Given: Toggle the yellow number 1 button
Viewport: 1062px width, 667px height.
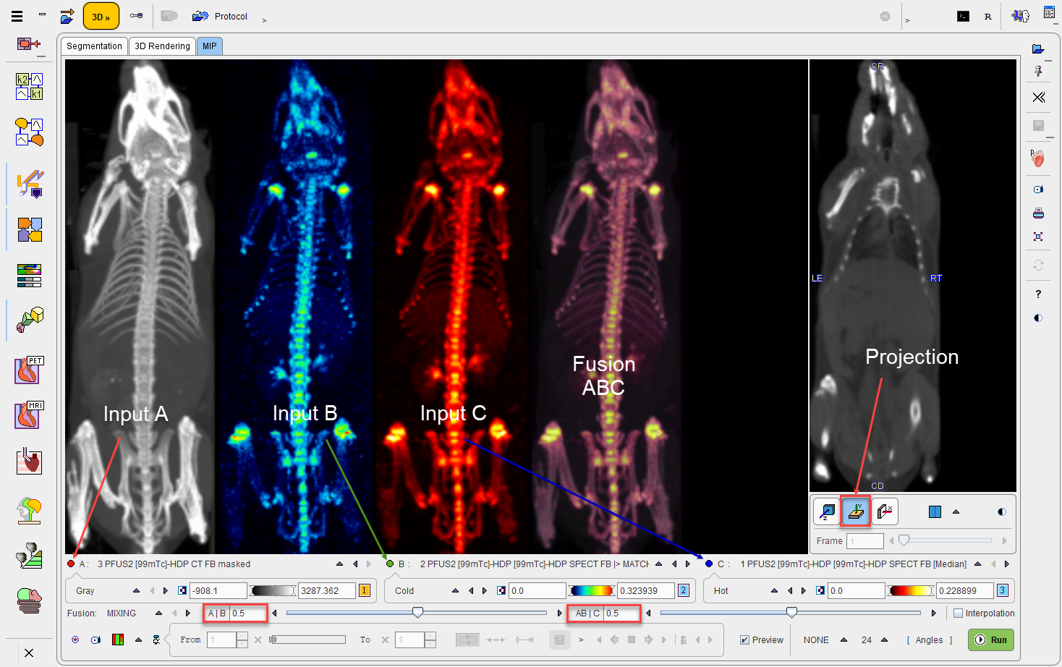Looking at the screenshot, I should coord(364,590).
